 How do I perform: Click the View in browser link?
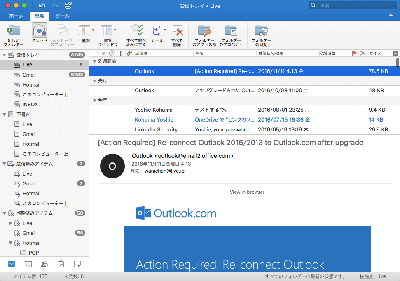pos(247,192)
